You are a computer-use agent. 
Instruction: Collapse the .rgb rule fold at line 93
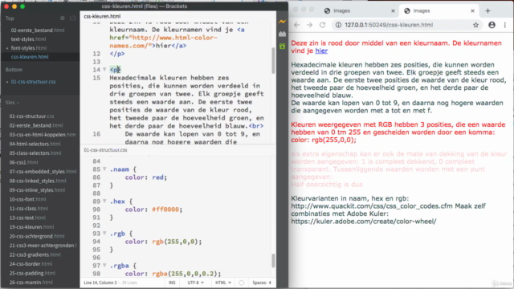coord(104,234)
